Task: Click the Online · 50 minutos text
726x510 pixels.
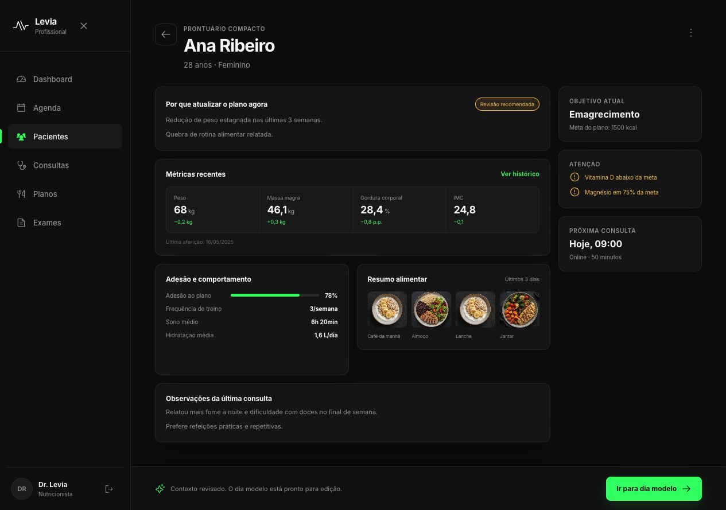Action: [595, 257]
